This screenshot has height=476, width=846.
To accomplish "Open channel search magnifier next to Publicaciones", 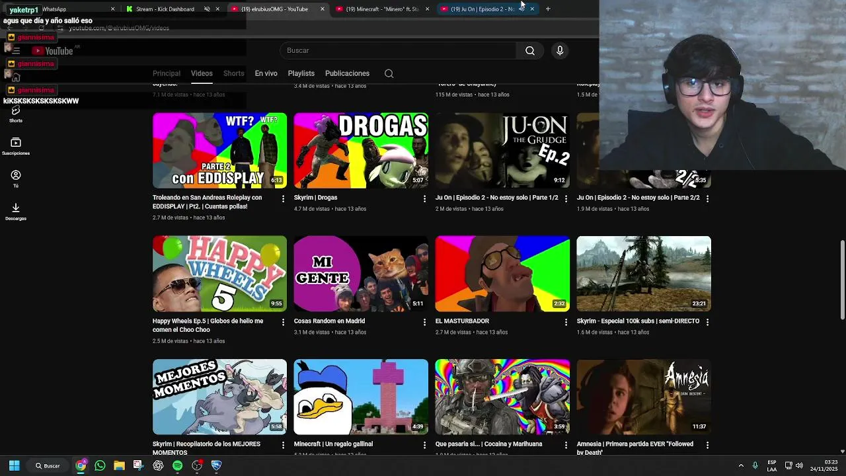I will (389, 73).
